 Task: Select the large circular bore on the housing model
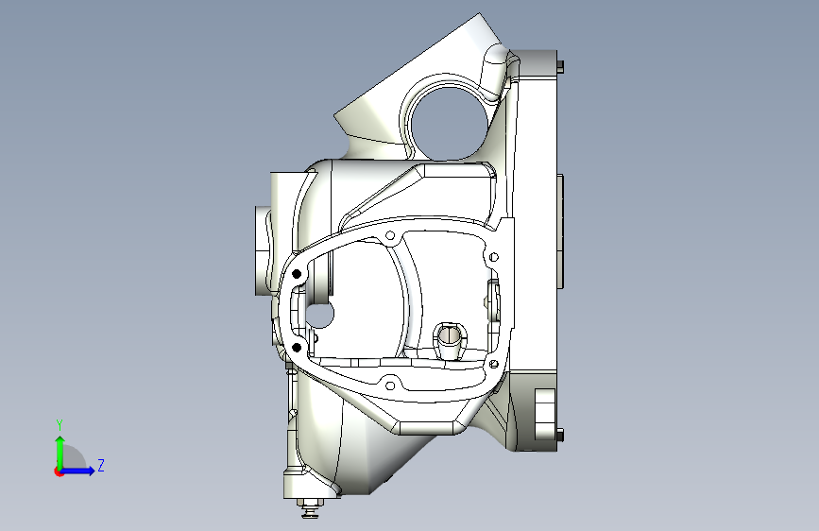[x=448, y=124]
